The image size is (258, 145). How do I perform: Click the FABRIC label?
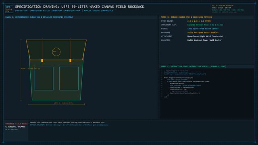(164, 29)
